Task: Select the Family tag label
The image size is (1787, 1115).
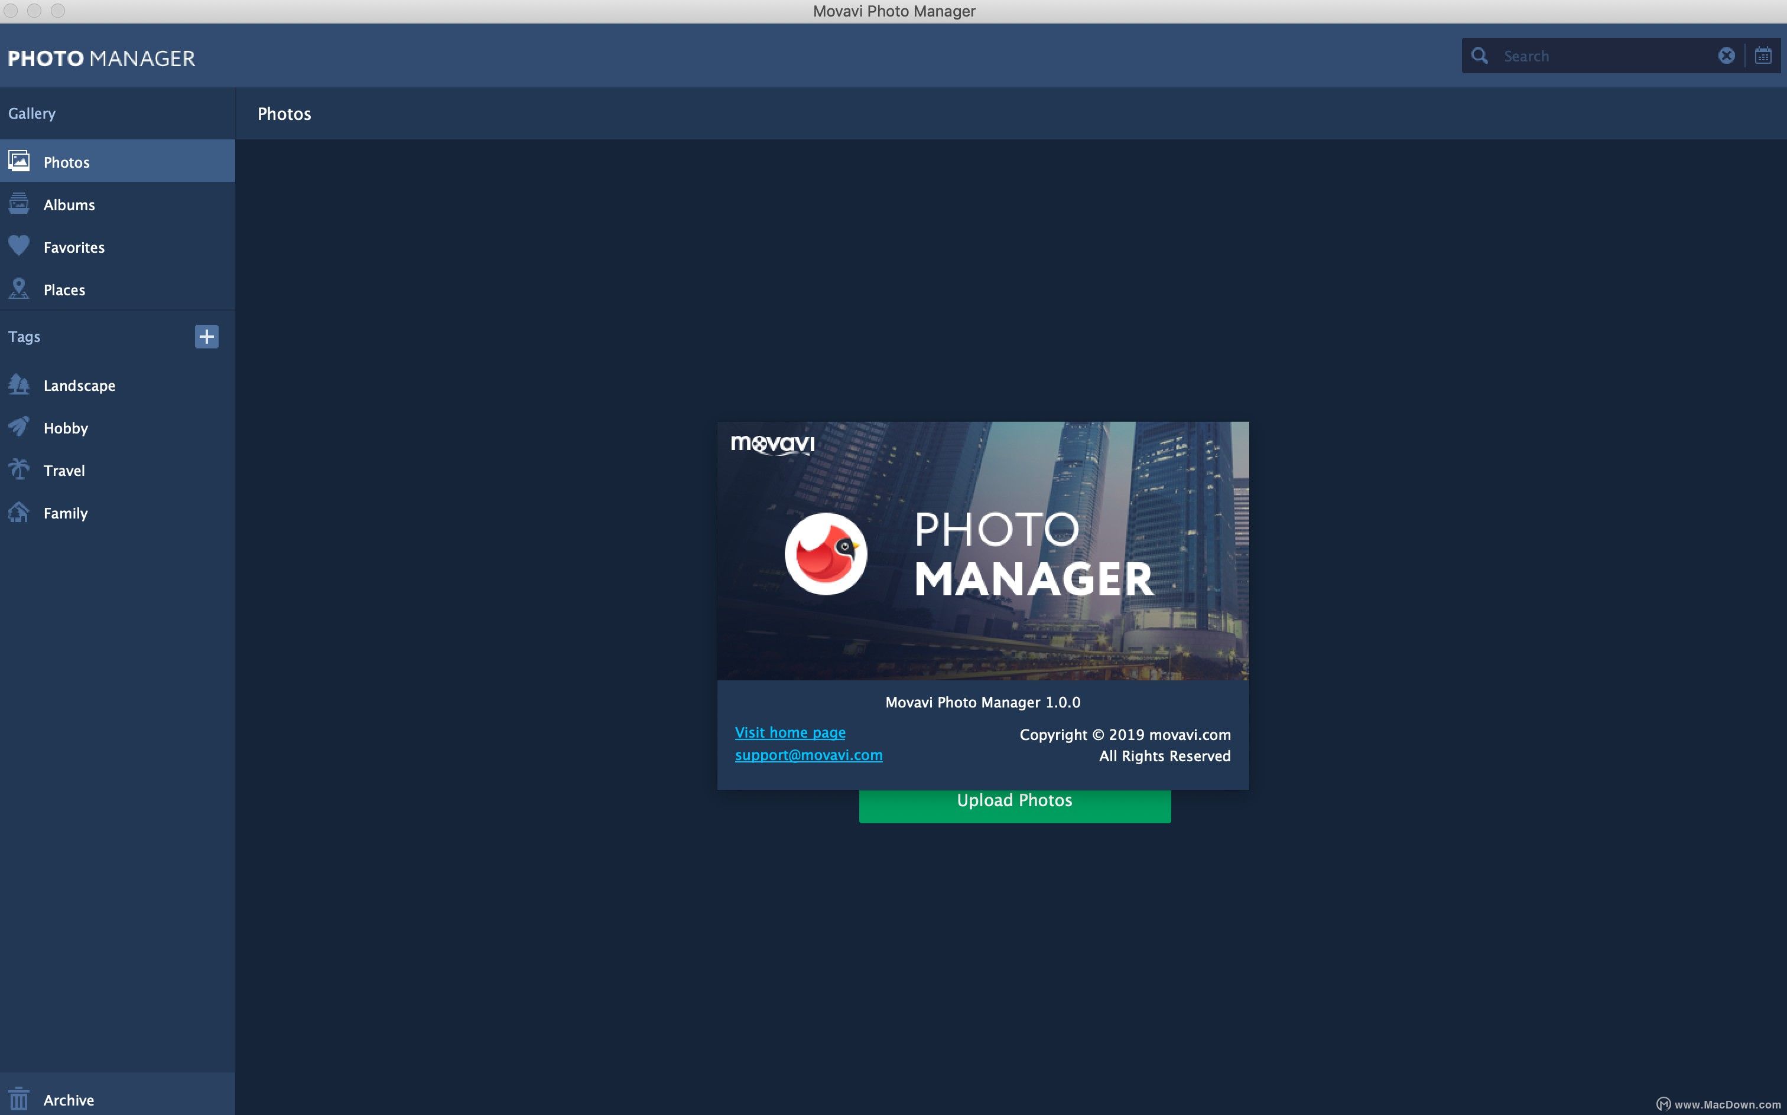Action: 66,513
